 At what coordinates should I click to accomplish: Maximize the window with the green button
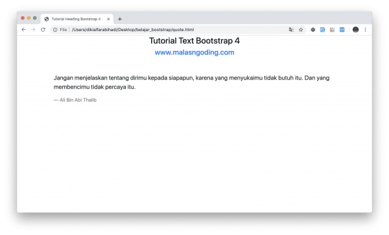coord(35,18)
